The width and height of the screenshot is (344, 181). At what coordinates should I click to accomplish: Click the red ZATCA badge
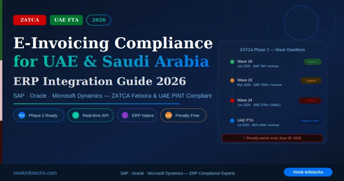30,20
